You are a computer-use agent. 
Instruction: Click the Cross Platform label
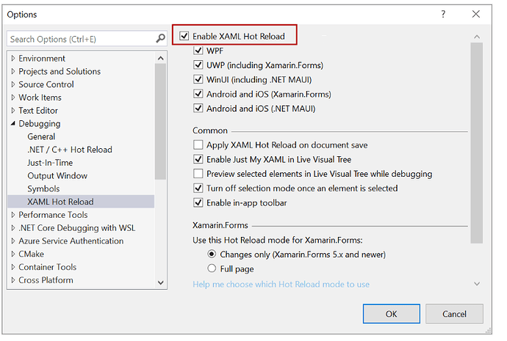tap(46, 280)
